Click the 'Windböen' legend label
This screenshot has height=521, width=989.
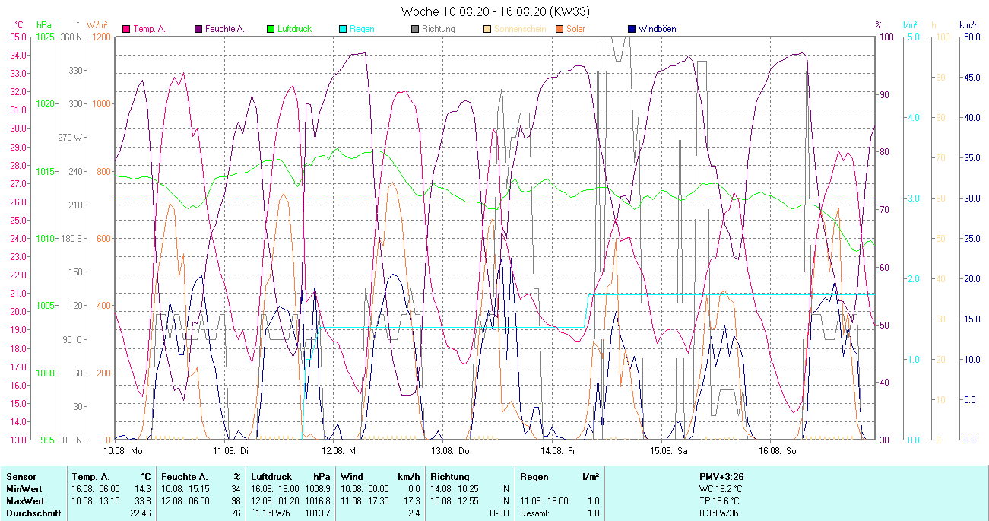657,29
